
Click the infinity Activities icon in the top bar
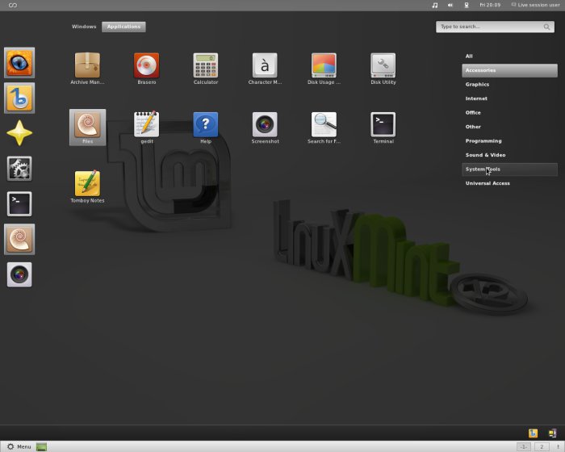pos(13,5)
